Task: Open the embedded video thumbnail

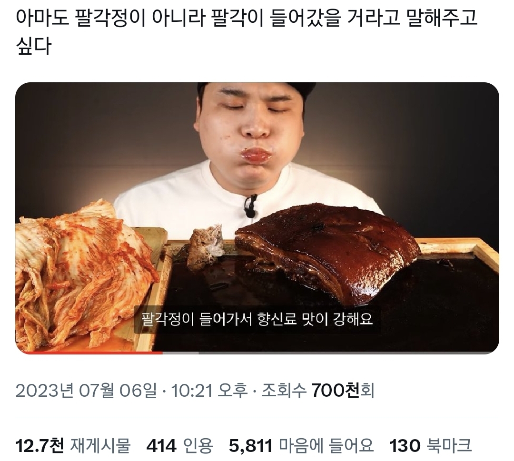Action: pos(257,218)
